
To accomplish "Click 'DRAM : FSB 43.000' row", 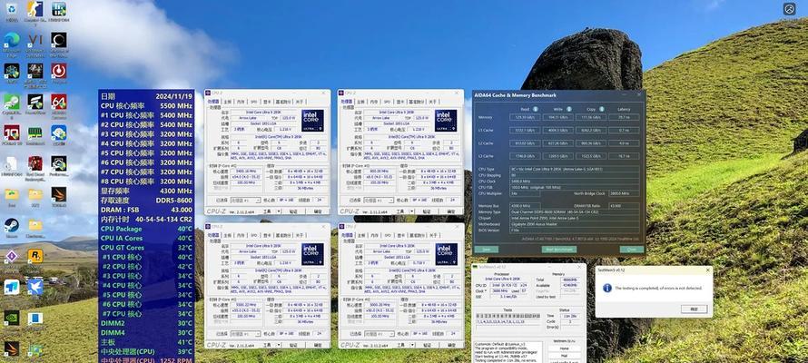I will pos(146,210).
